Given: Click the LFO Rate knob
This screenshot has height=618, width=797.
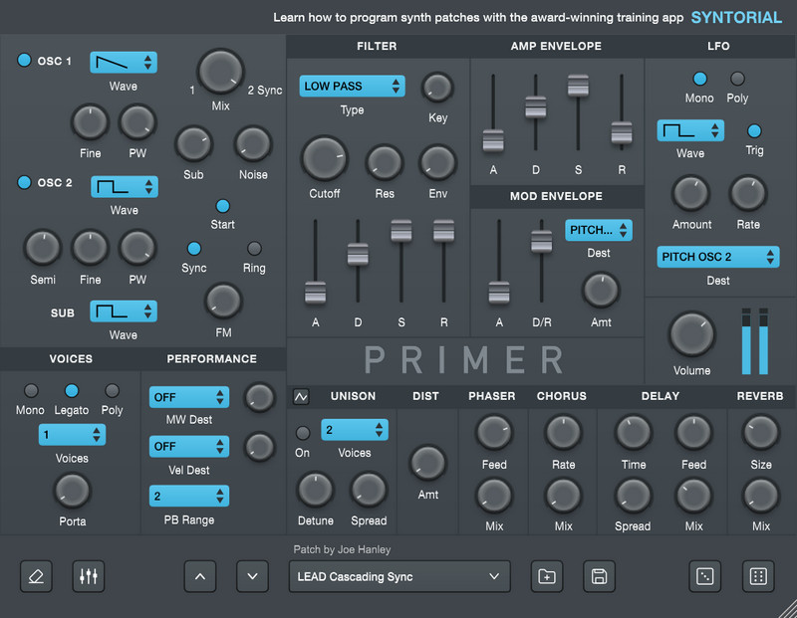Looking at the screenshot, I should (748, 193).
